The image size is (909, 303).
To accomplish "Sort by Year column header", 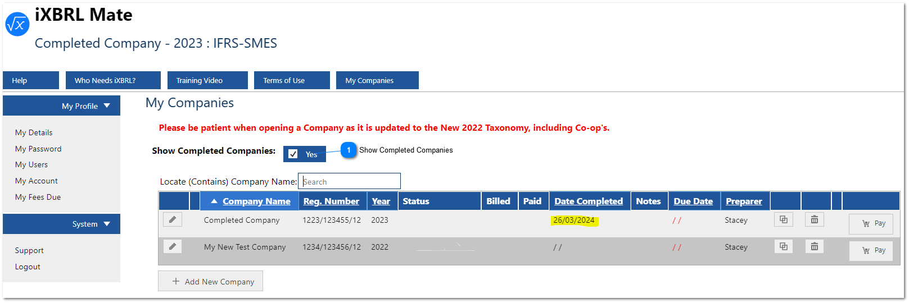I will click(381, 201).
